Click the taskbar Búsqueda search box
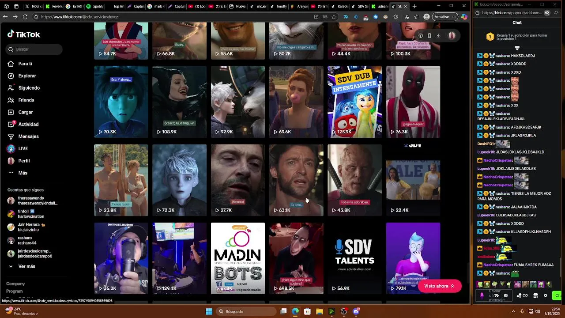Screen dimensions: 565x318 tap(246, 311)
